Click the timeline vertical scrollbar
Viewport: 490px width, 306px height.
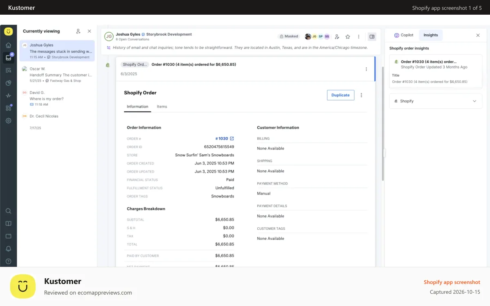click(383, 124)
